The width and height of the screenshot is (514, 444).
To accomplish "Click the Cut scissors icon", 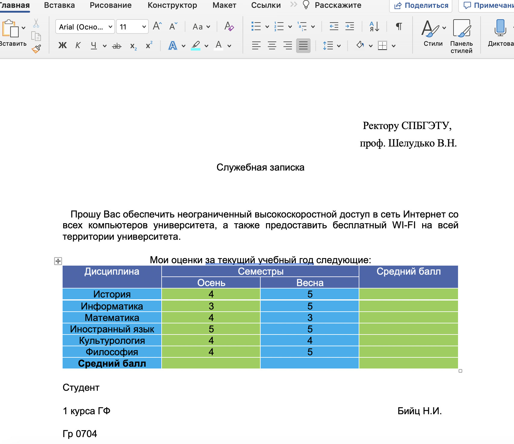I will pyautogui.click(x=36, y=23).
